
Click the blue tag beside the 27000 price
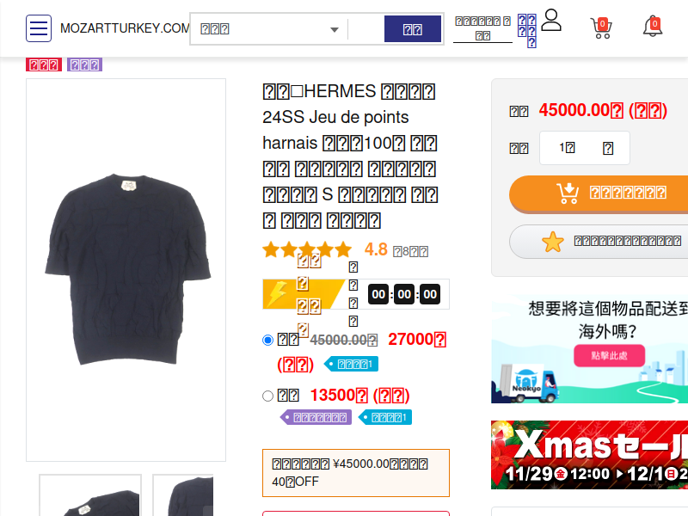pyautogui.click(x=351, y=364)
